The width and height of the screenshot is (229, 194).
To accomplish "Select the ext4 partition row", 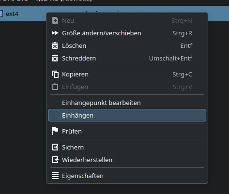I will pyautogui.click(x=114, y=14).
